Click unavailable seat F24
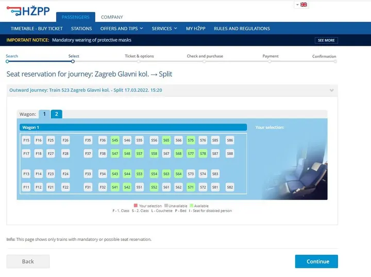The width and height of the screenshot is (371, 277). pyautogui.click(x=65, y=174)
